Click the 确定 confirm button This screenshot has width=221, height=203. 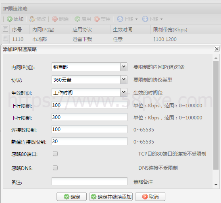point(72,197)
